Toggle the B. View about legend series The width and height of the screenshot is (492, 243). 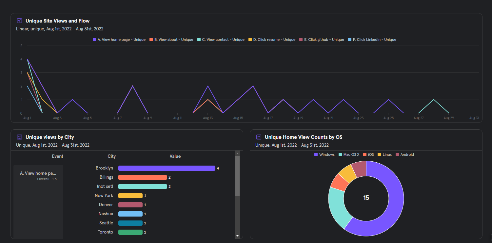(x=171, y=40)
